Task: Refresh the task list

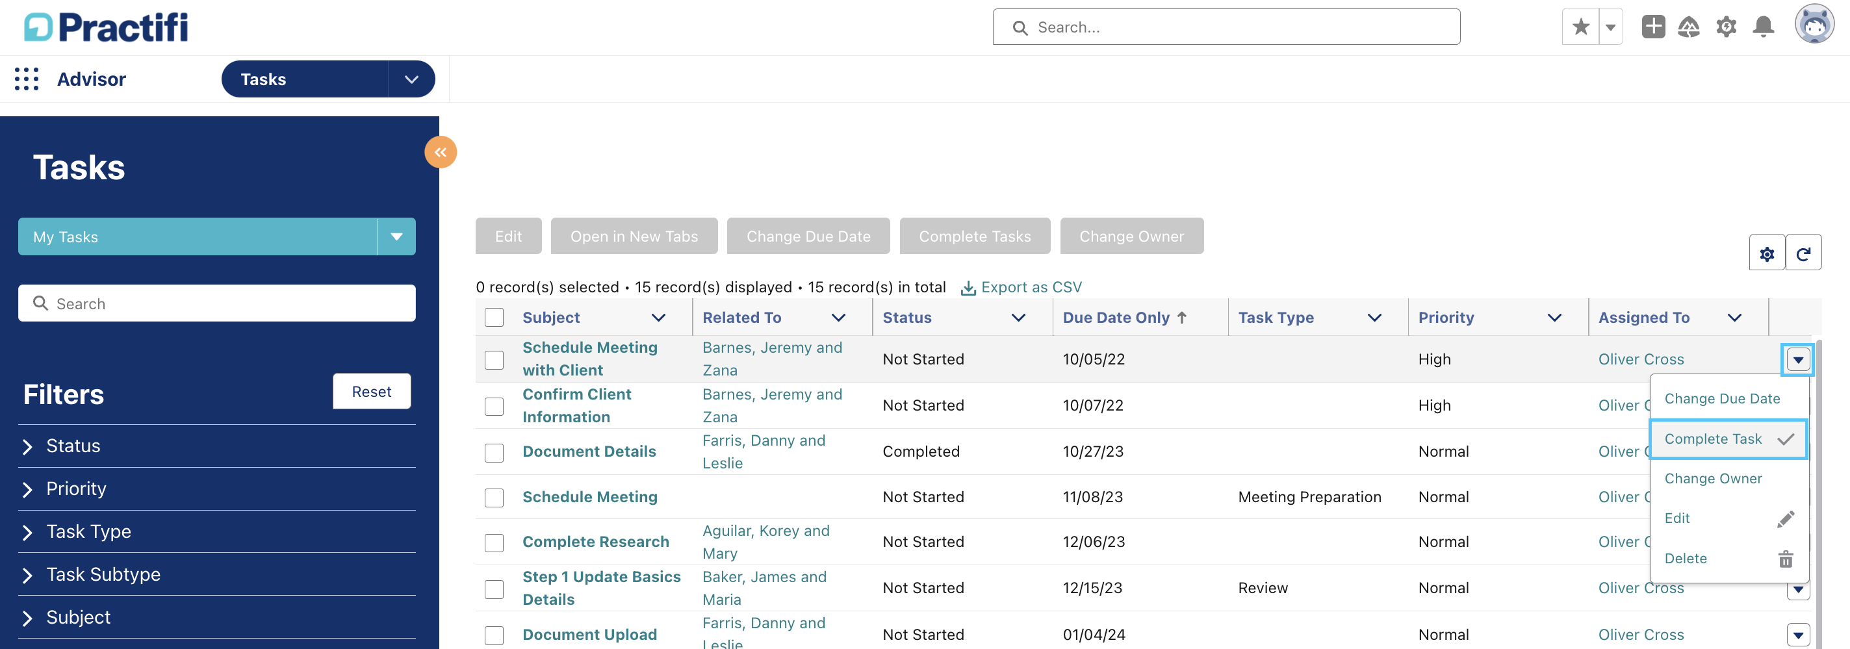Action: (x=1804, y=253)
